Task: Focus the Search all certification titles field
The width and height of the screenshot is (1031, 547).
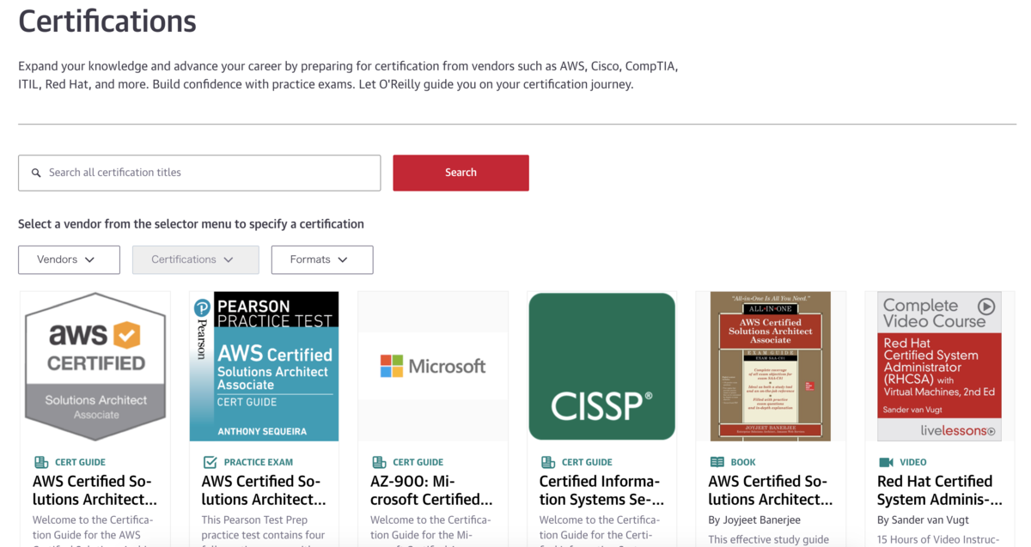Action: (x=199, y=173)
